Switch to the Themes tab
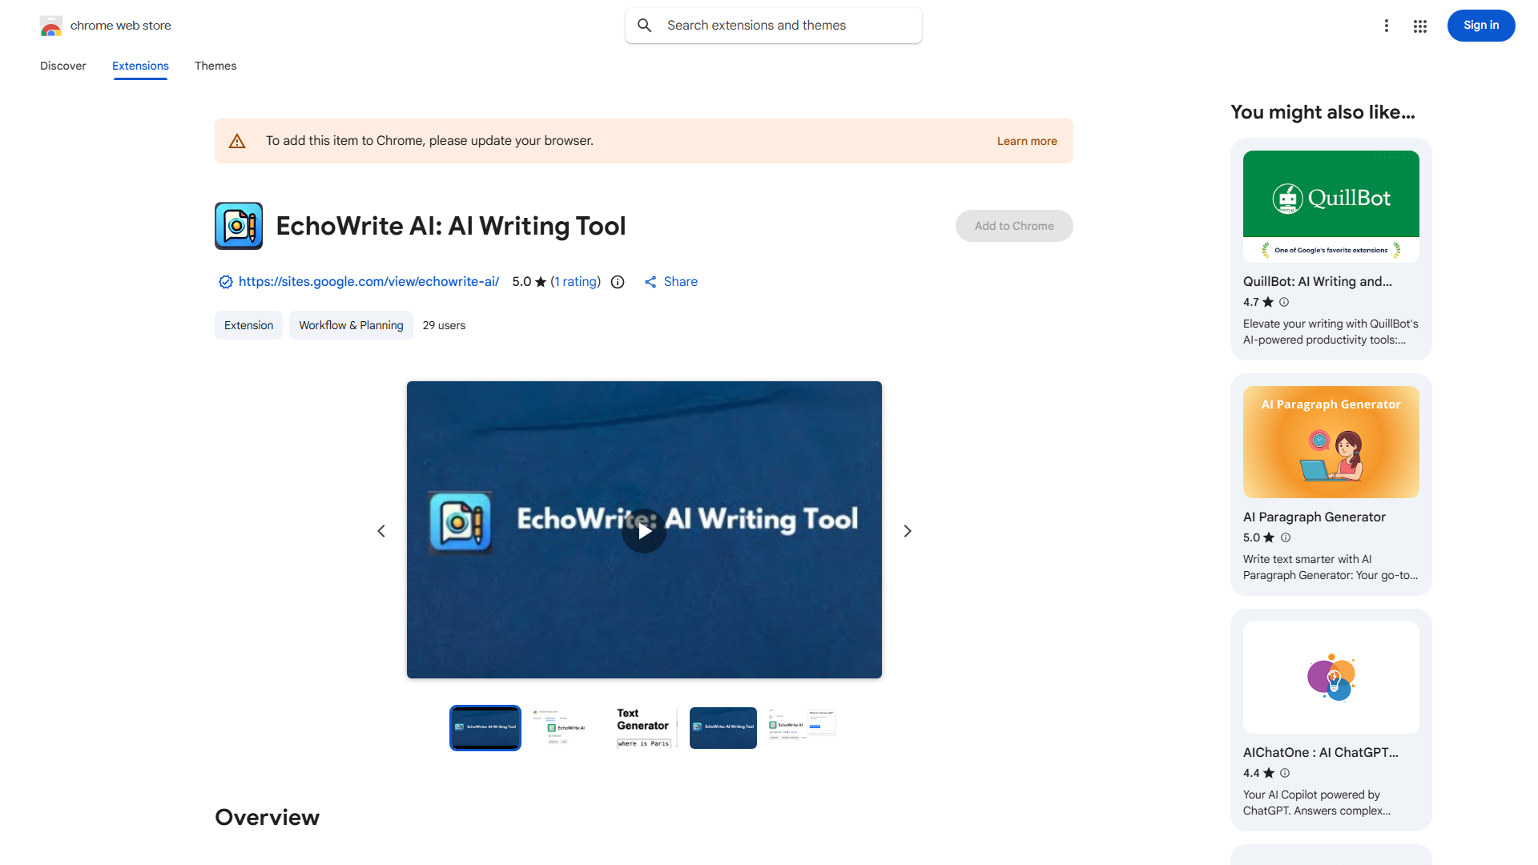This screenshot has width=1538, height=865. point(215,66)
